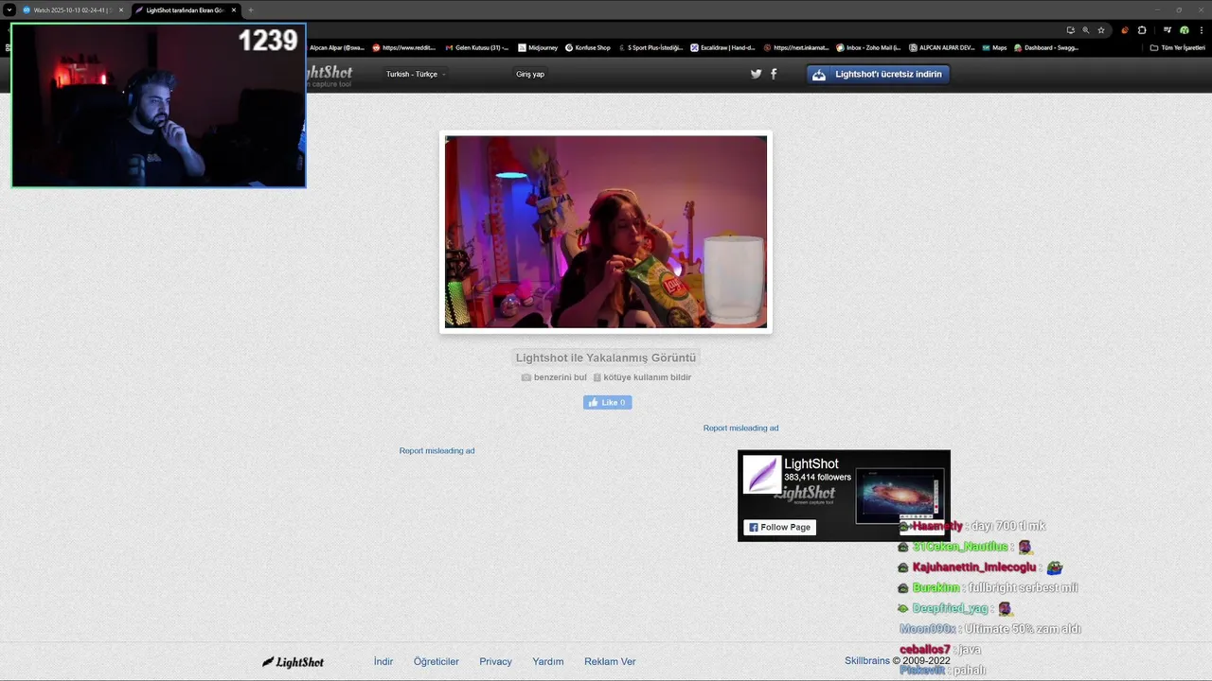Open the Maps bookmark
This screenshot has width=1212, height=681.
(994, 47)
